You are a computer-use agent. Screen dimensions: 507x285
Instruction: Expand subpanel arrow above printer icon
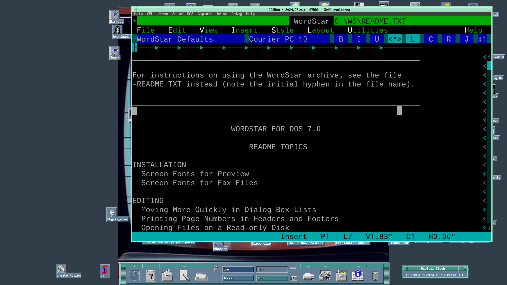click(x=308, y=266)
